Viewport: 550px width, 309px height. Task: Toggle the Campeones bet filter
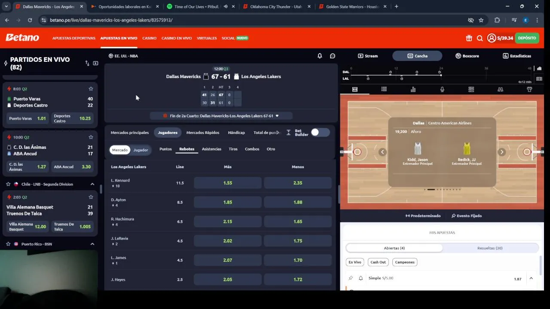(x=405, y=262)
